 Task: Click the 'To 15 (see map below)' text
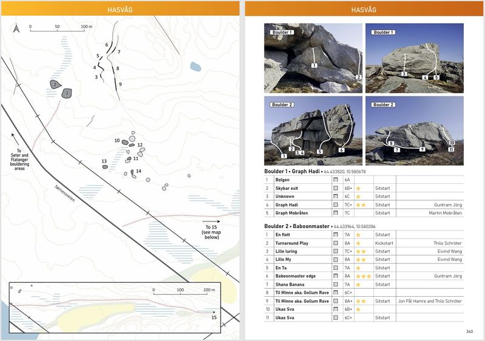[x=212, y=232]
